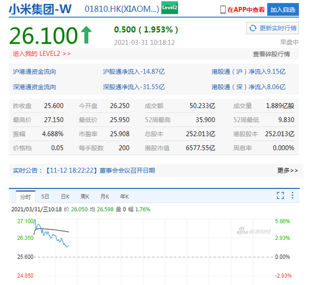This screenshot has width=309, height=285.
Task: Click timestamp 2021-03-31 10:18:12
Action: point(144,42)
